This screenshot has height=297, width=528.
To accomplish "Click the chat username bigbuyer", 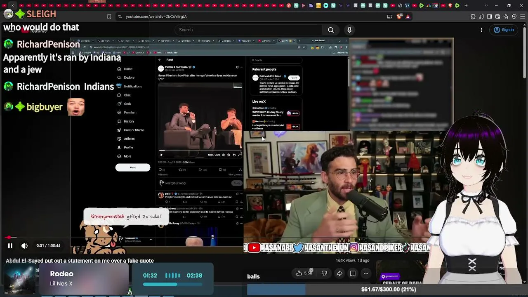I will click(x=44, y=107).
